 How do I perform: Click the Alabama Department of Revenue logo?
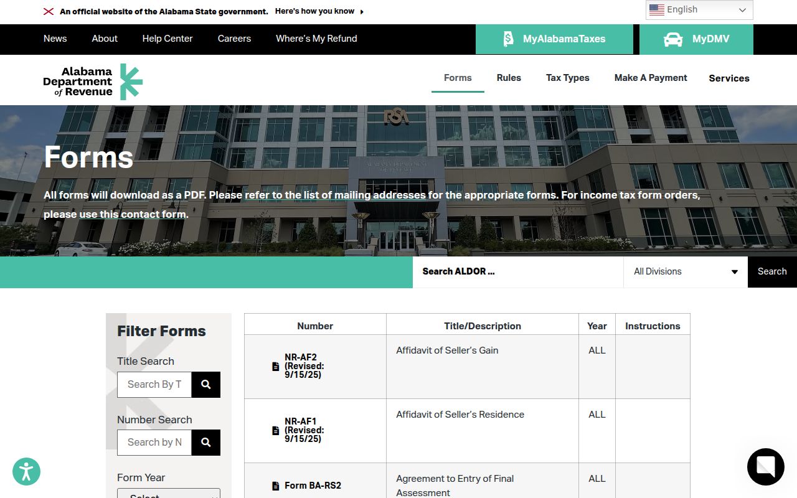[93, 82]
